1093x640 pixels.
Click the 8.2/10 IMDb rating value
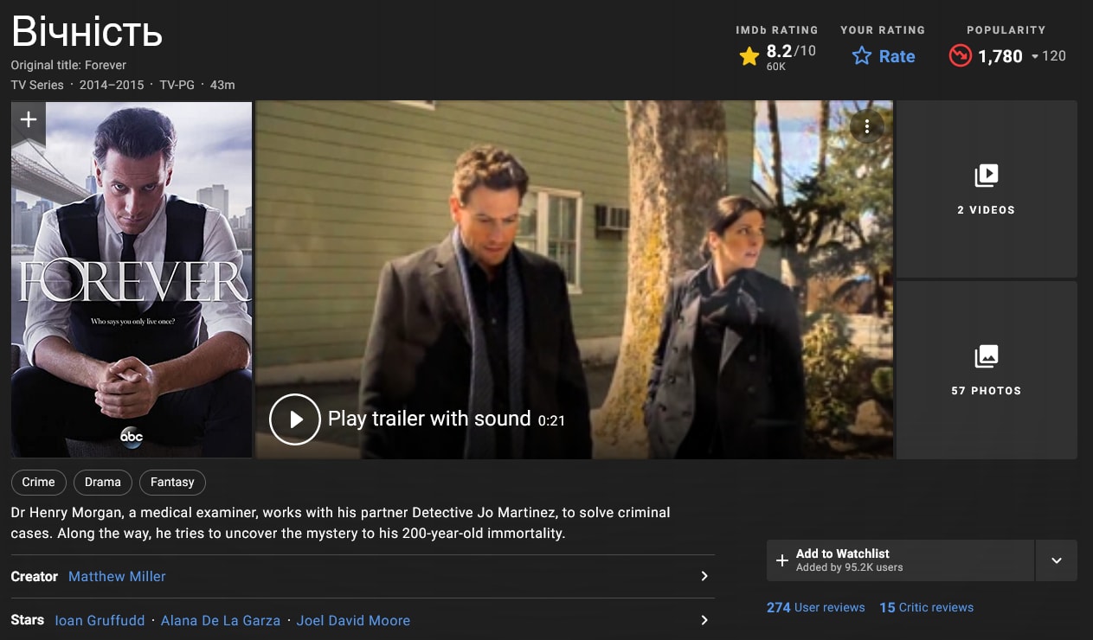[791, 51]
